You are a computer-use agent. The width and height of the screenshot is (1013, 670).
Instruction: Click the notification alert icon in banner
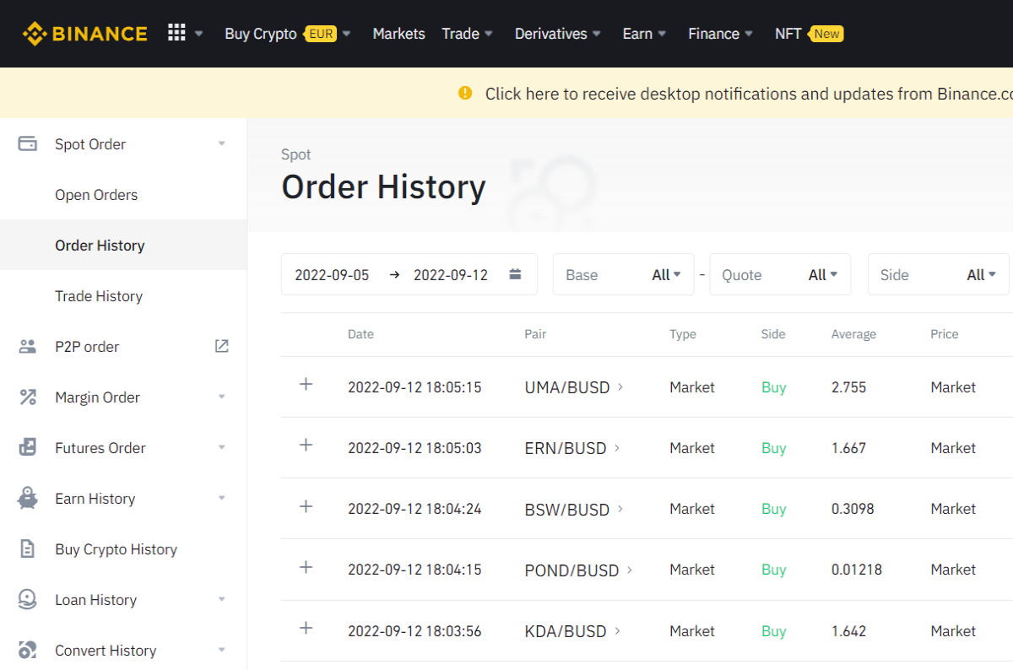(465, 93)
